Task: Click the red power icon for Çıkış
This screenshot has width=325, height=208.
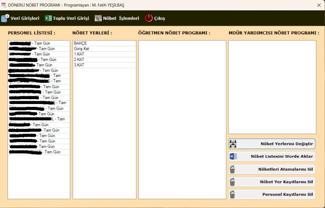Action: click(x=149, y=18)
